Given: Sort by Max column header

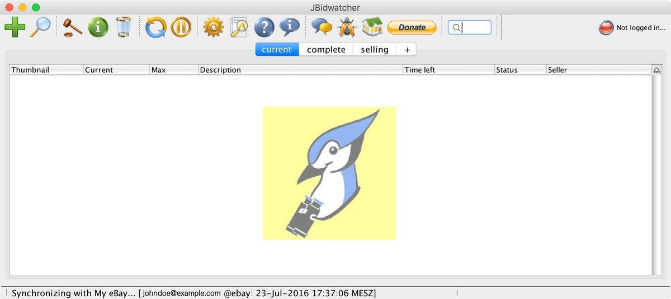Looking at the screenshot, I should [x=174, y=70].
